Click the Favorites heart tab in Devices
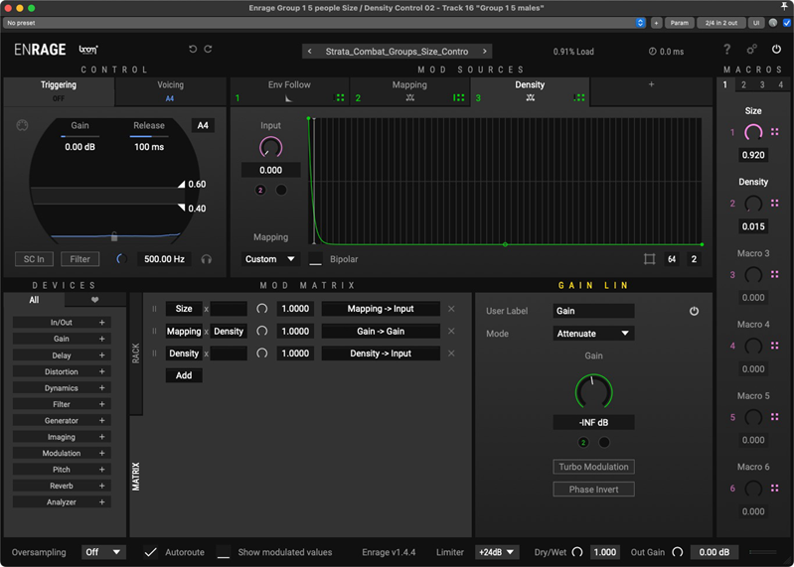The image size is (794, 567). point(95,300)
